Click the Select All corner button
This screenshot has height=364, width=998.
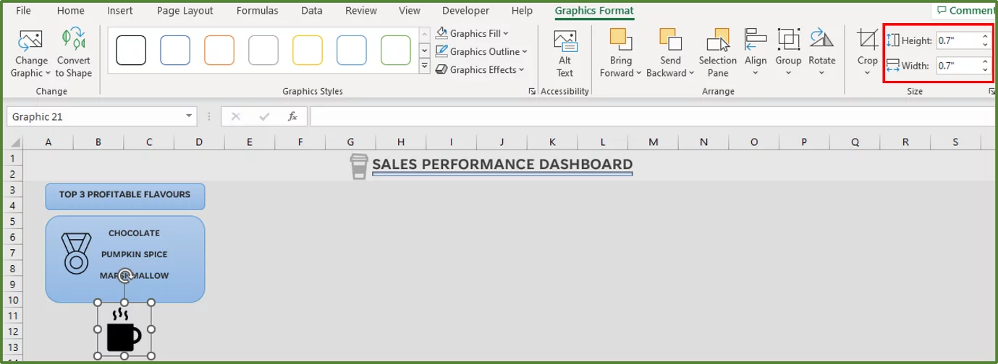point(12,142)
